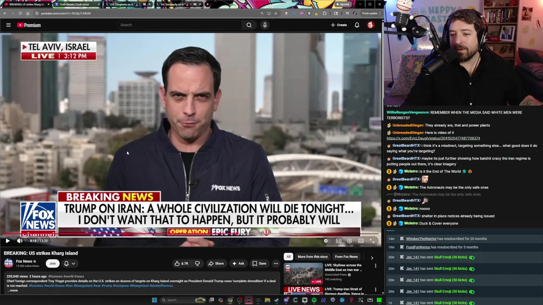Open the YouTube hamburger guide menu

[8, 25]
